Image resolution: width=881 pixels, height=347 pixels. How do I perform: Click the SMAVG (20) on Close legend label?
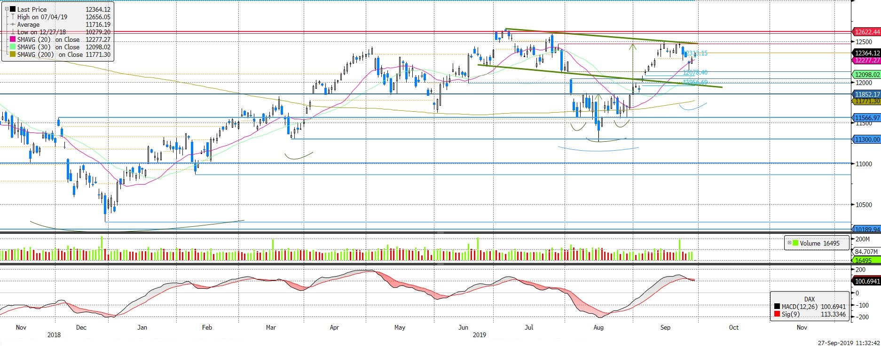[x=48, y=39]
